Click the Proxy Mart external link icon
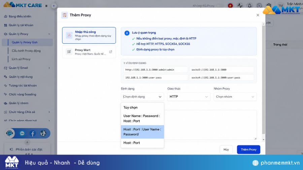 [x=110, y=52]
